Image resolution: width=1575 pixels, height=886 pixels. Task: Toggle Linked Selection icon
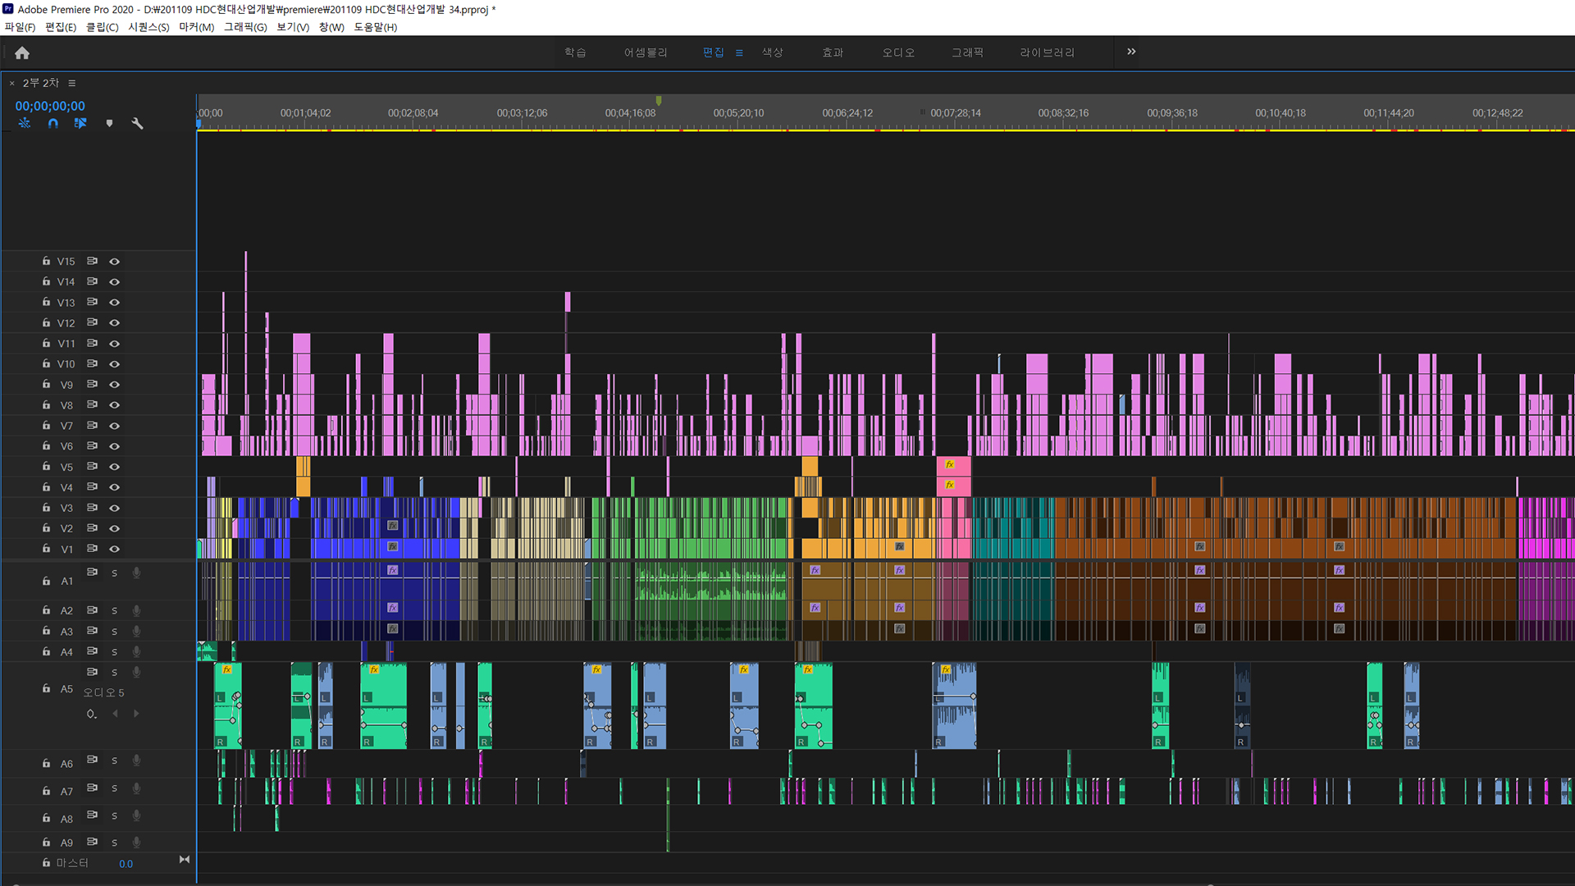point(80,123)
